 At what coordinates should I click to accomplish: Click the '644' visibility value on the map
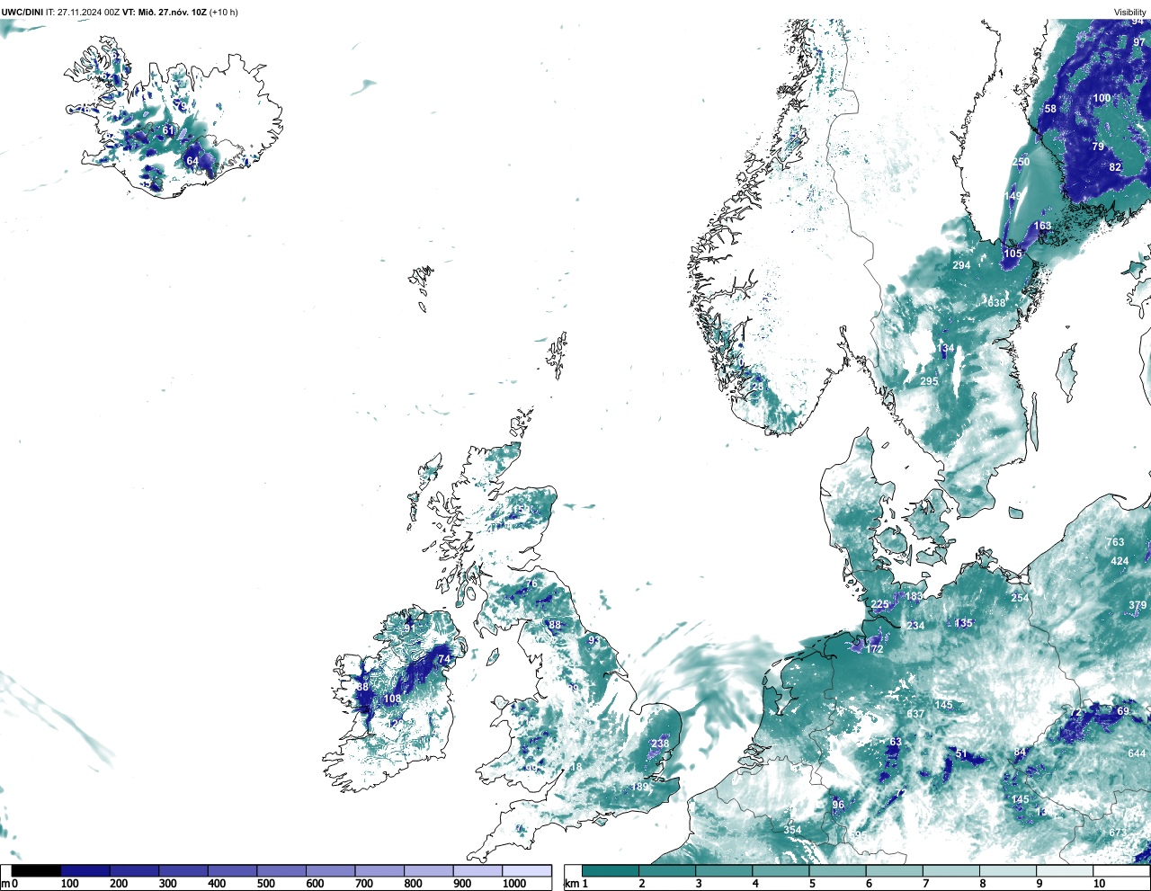point(1137,753)
